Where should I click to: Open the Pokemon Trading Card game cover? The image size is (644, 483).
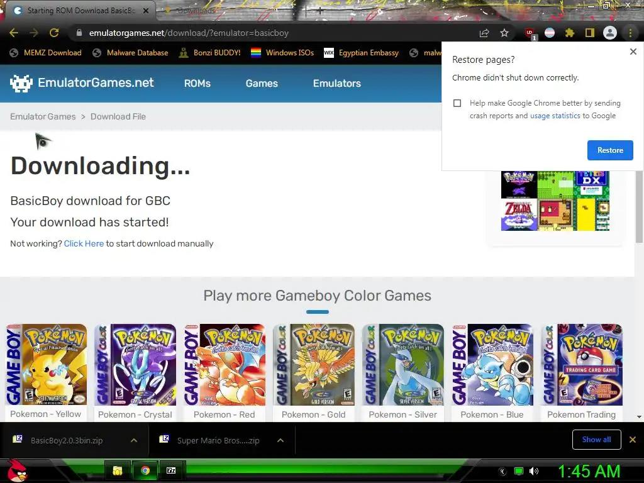pos(581,365)
